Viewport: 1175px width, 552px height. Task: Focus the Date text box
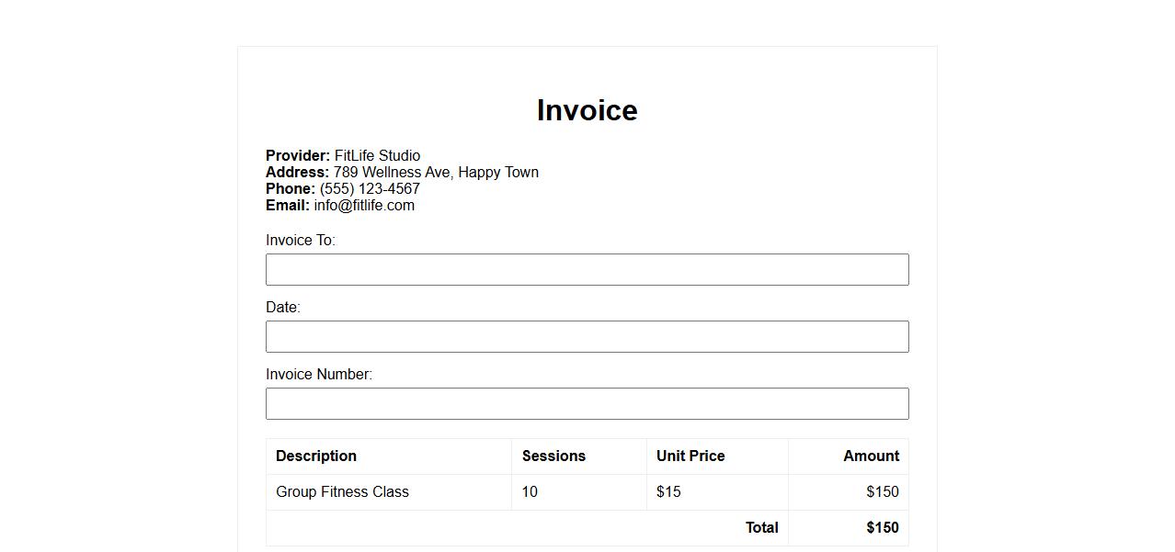587,337
